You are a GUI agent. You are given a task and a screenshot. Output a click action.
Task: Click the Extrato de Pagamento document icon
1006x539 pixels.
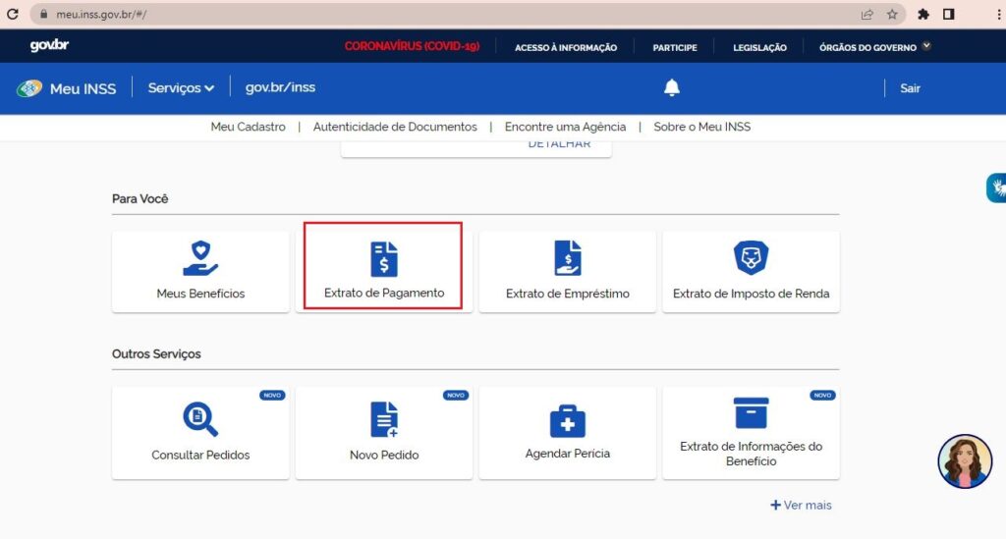point(384,259)
